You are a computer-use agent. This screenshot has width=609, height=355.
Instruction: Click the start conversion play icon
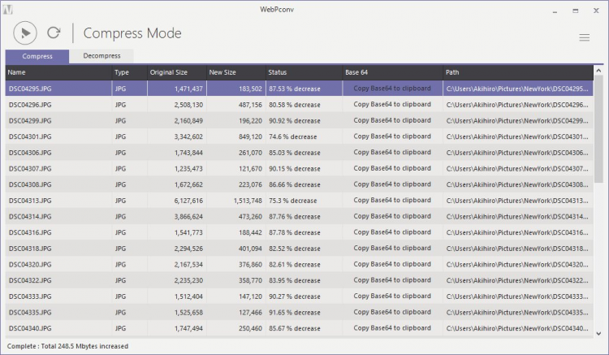pyautogui.click(x=25, y=32)
